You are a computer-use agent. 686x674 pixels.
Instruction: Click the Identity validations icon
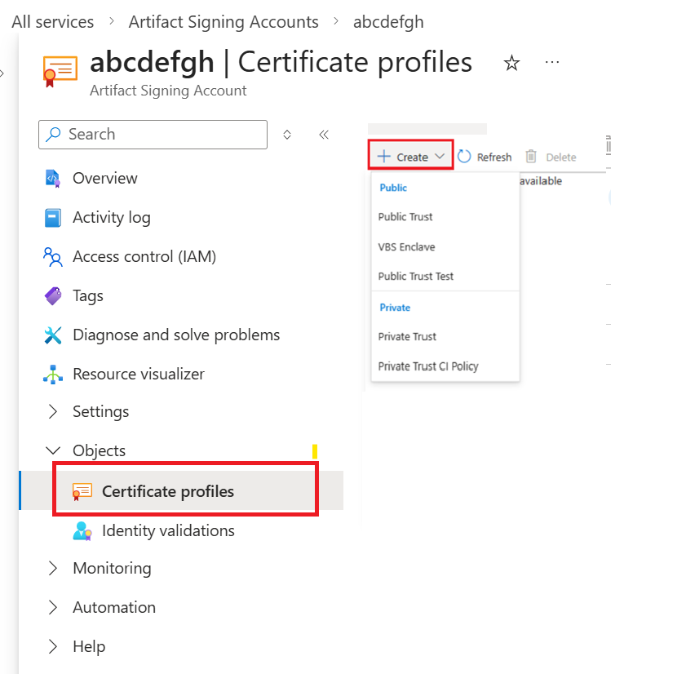click(81, 530)
